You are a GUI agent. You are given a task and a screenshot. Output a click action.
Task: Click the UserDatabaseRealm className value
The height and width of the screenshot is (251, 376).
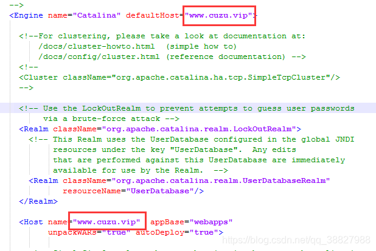[x=221, y=181]
